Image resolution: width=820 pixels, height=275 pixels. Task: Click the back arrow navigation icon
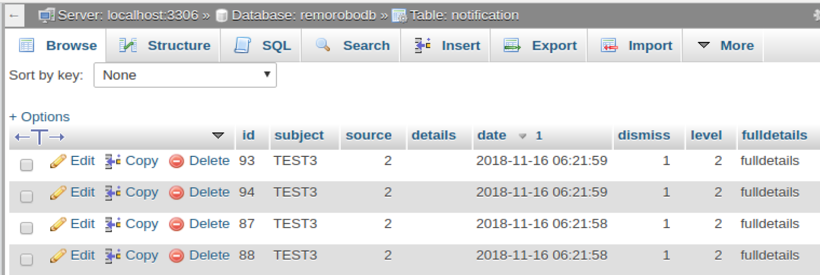point(14,16)
